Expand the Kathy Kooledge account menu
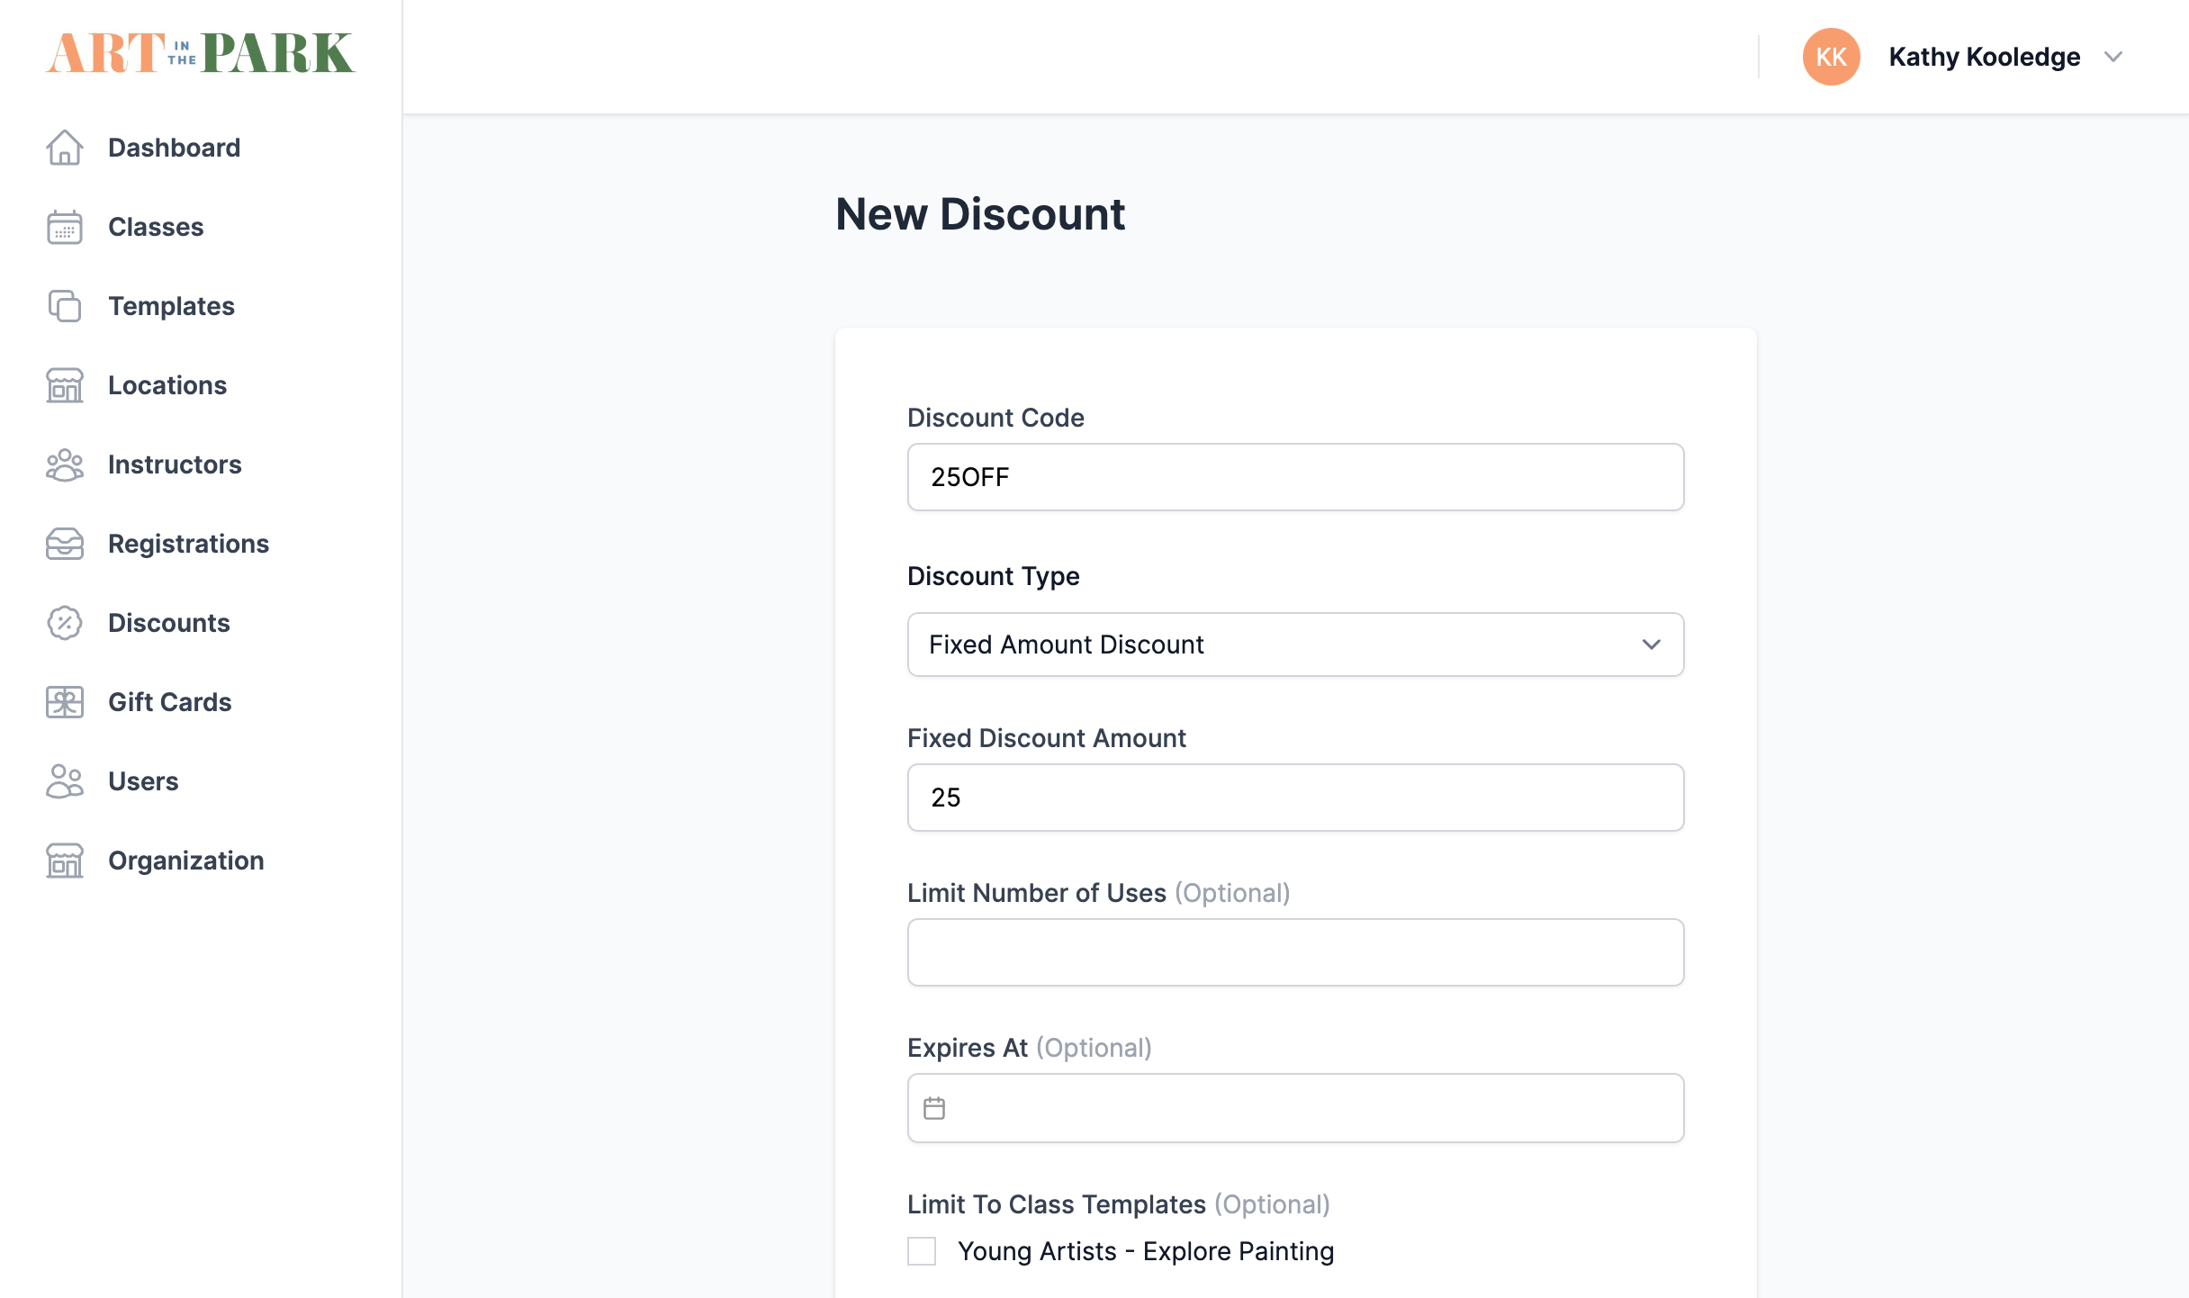Image resolution: width=2189 pixels, height=1298 pixels. (x=2114, y=57)
